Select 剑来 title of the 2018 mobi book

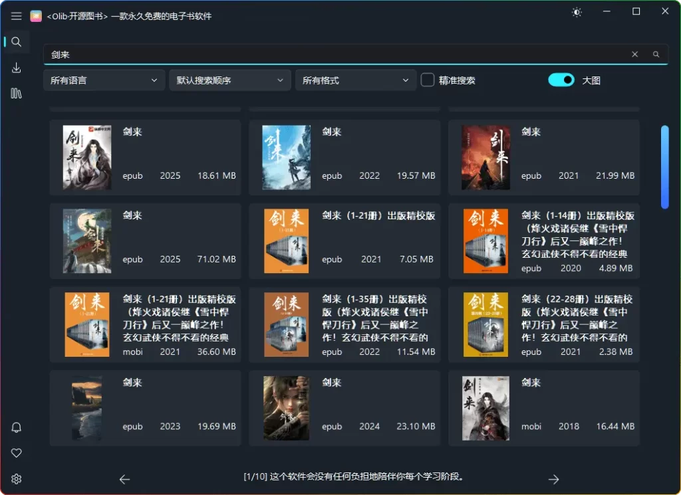[531, 383]
